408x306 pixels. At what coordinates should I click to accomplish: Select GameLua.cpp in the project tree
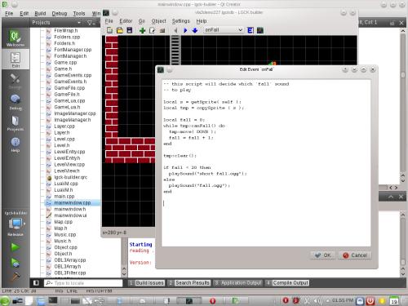click(69, 100)
